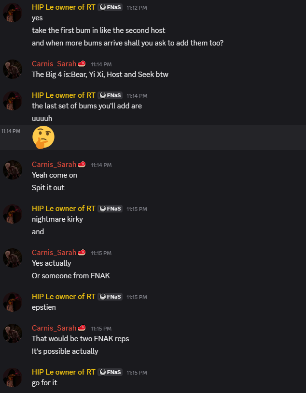Click the thinking face emoji message
This screenshot has height=393, width=306.
click(43, 137)
